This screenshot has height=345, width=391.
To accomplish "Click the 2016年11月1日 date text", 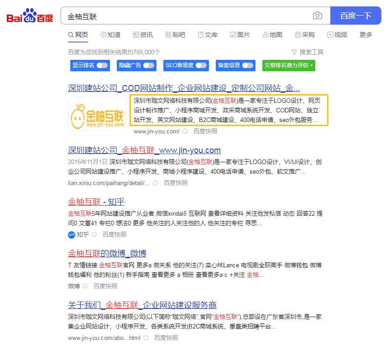I will [88, 162].
